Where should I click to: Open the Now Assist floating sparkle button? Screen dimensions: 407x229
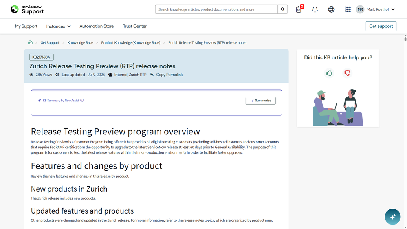click(392, 216)
